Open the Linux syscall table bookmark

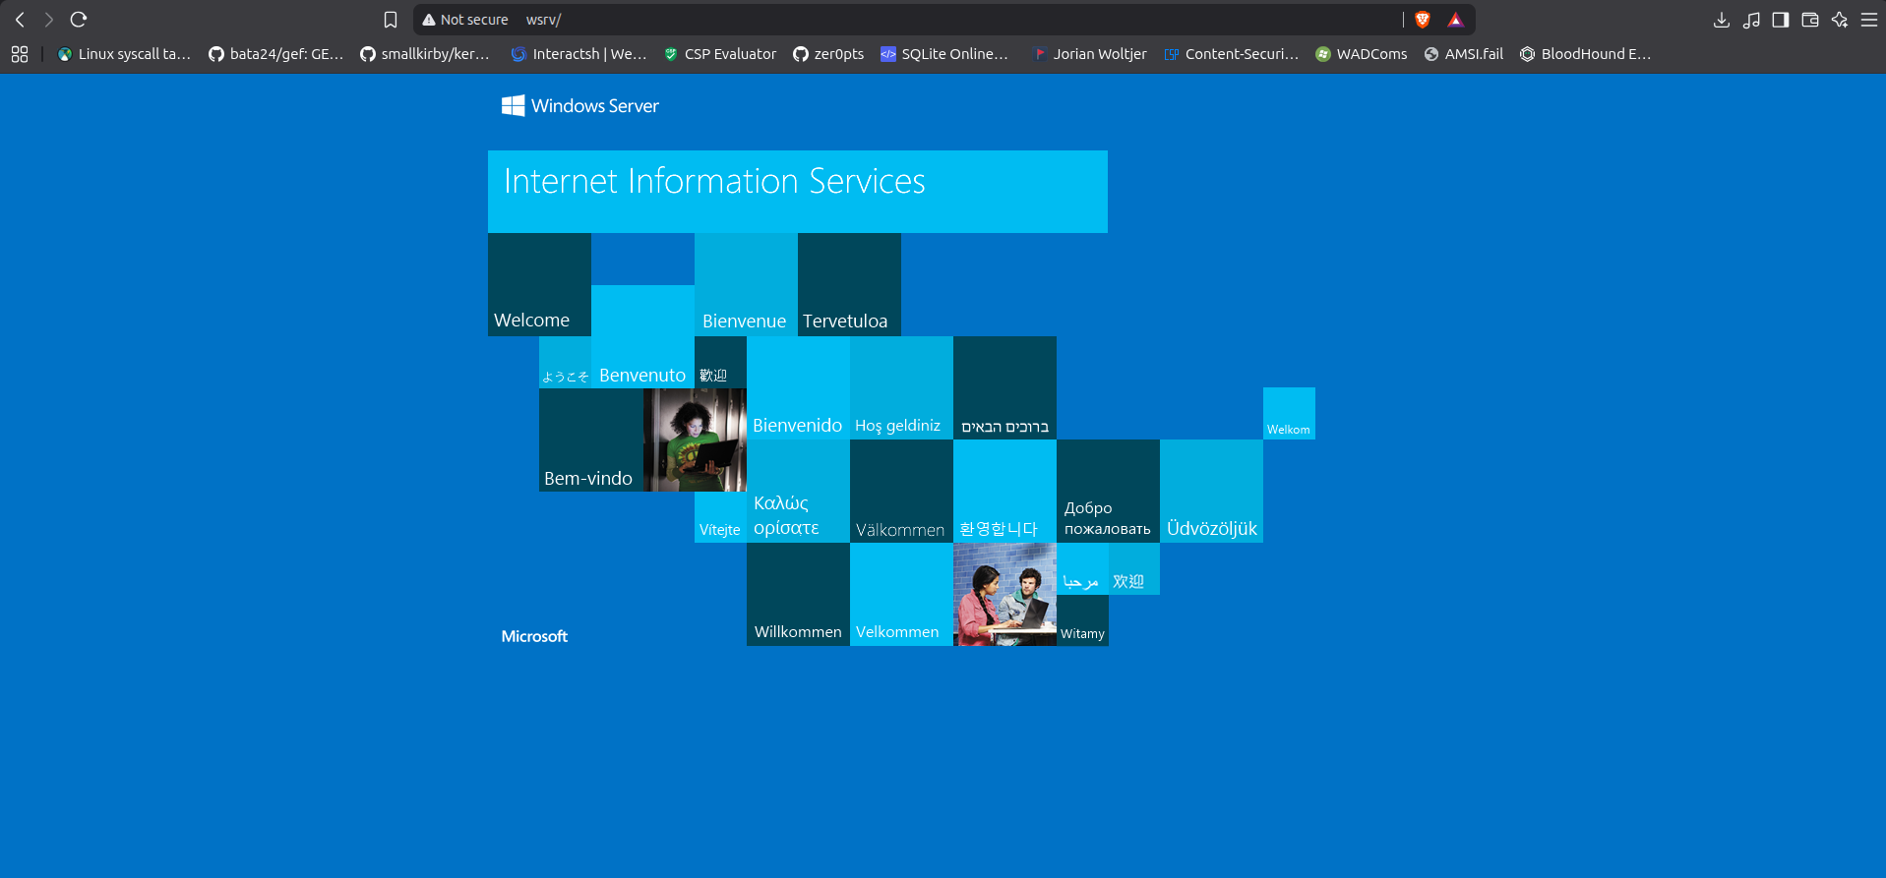click(x=124, y=54)
